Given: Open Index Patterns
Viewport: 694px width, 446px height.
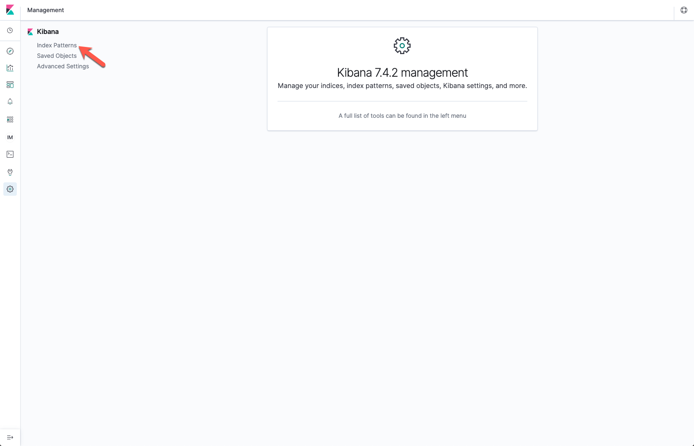Looking at the screenshot, I should coord(57,45).
